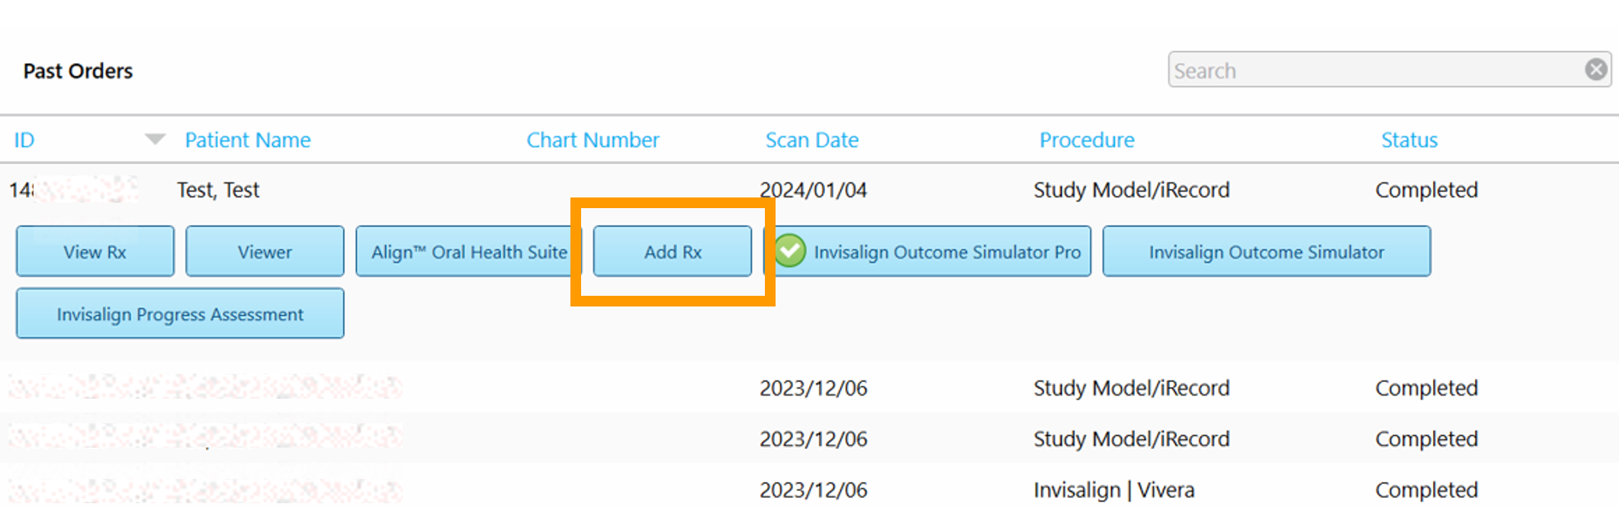
Task: Select scan date 2024/01/04
Action: [813, 190]
